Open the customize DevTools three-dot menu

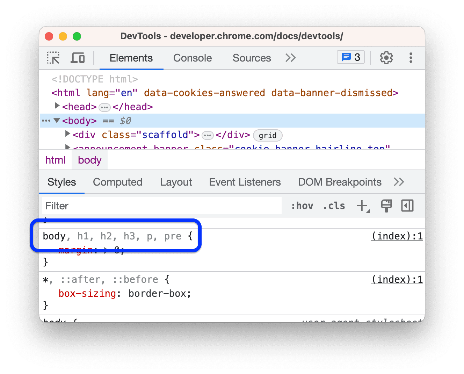[411, 58]
